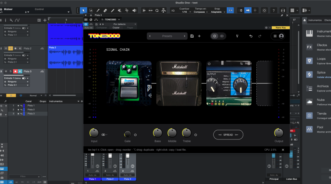Toggle input monitor on Pista 3
The height and width of the screenshot is (184, 331).
pos(20,71)
